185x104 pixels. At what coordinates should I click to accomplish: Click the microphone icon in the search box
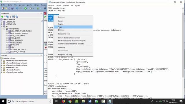coord(50,101)
